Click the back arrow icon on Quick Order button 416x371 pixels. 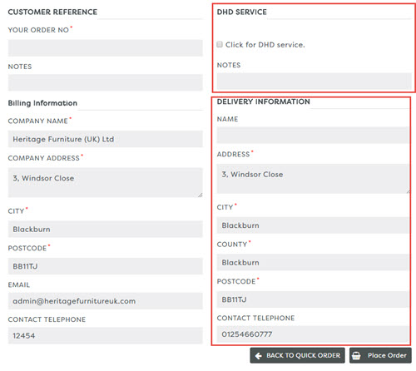coord(259,356)
